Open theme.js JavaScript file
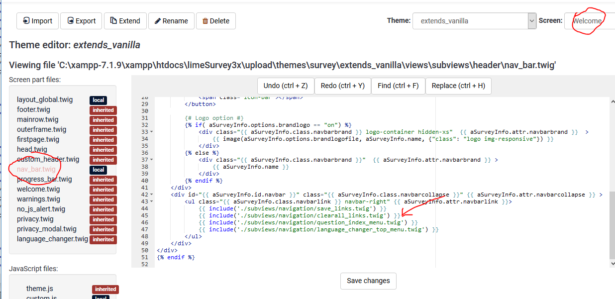Screen dimensions: 615x299 [x=40, y=289]
